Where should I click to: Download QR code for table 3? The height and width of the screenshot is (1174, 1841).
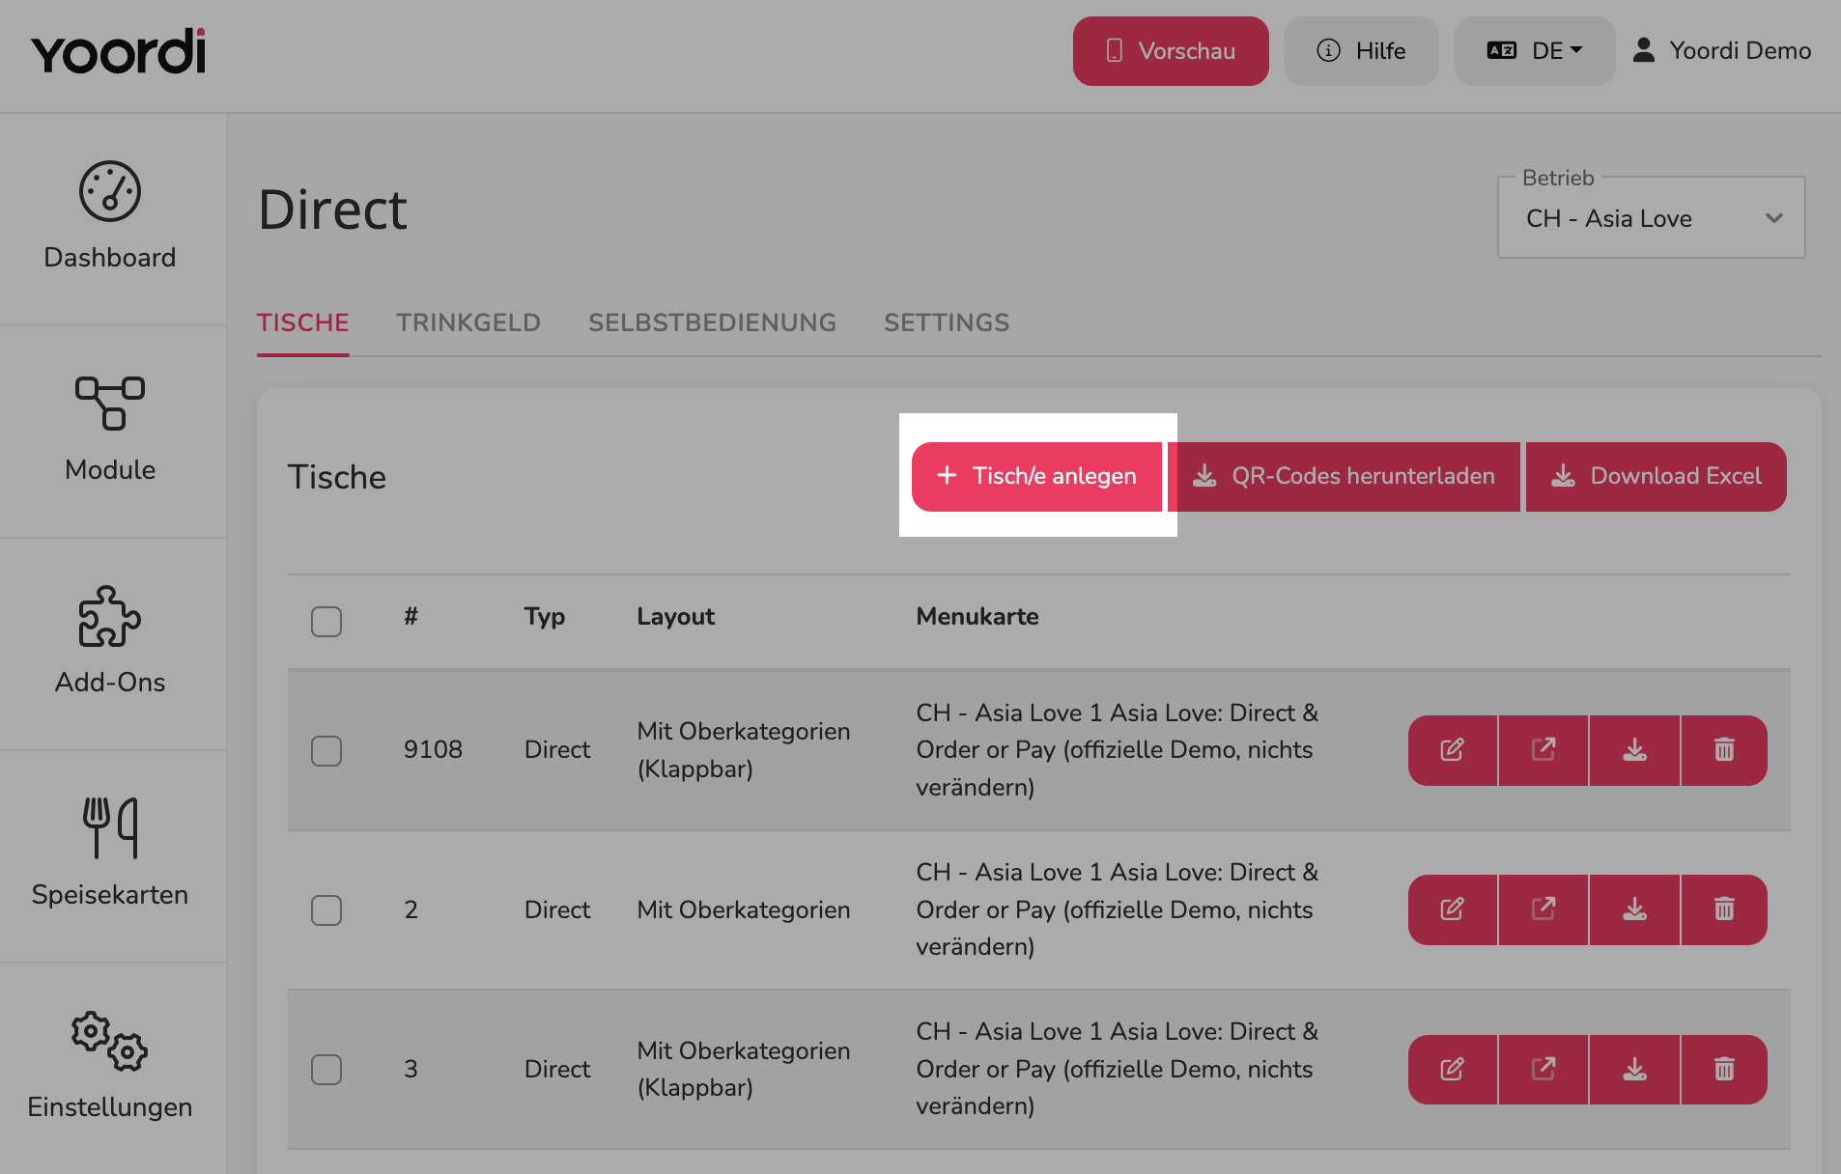(x=1634, y=1069)
